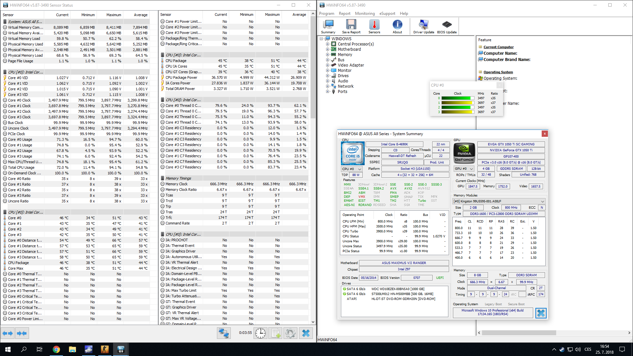This screenshot has width=633, height=356.
Task: Open the Windows Start menu
Action: (x=8, y=349)
